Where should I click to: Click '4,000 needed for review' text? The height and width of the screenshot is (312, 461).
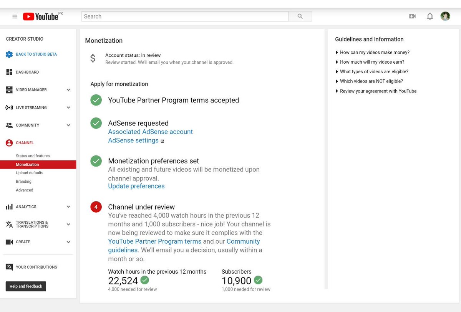click(133, 289)
